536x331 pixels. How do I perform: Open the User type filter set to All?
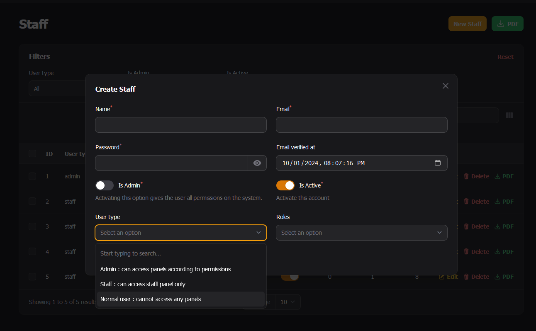click(57, 89)
